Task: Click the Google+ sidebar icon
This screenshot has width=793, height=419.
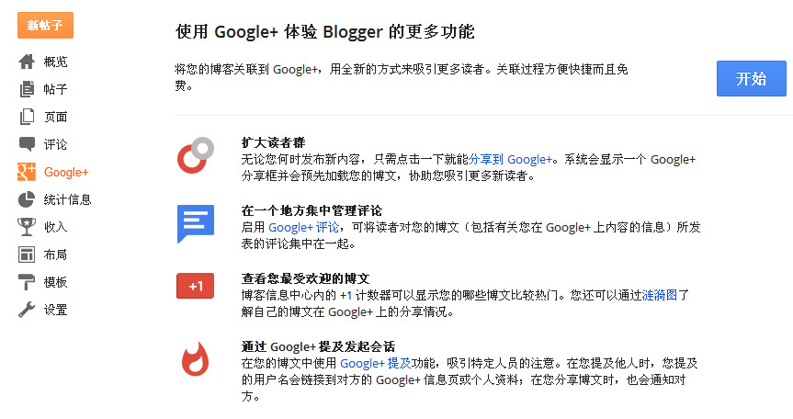Action: 27,172
